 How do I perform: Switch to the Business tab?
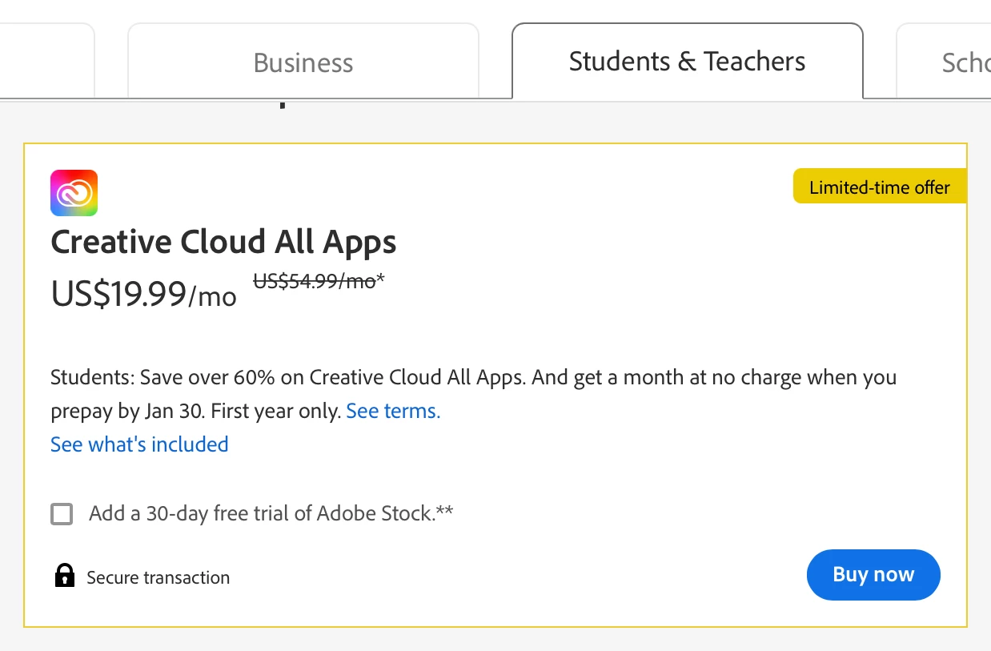pyautogui.click(x=303, y=62)
